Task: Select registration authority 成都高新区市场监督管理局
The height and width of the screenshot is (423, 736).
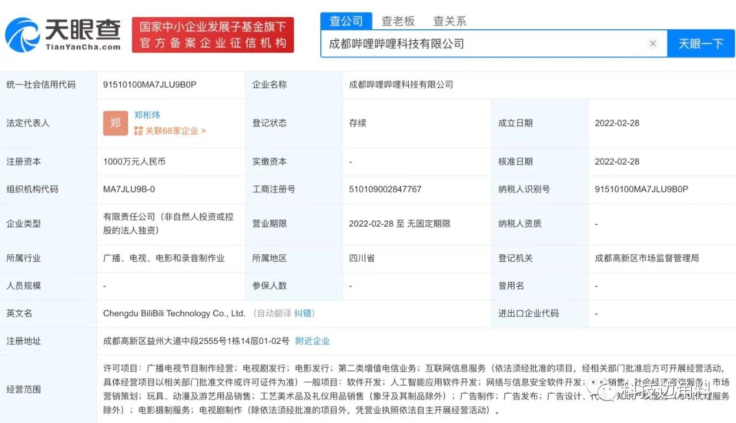Action: point(647,258)
